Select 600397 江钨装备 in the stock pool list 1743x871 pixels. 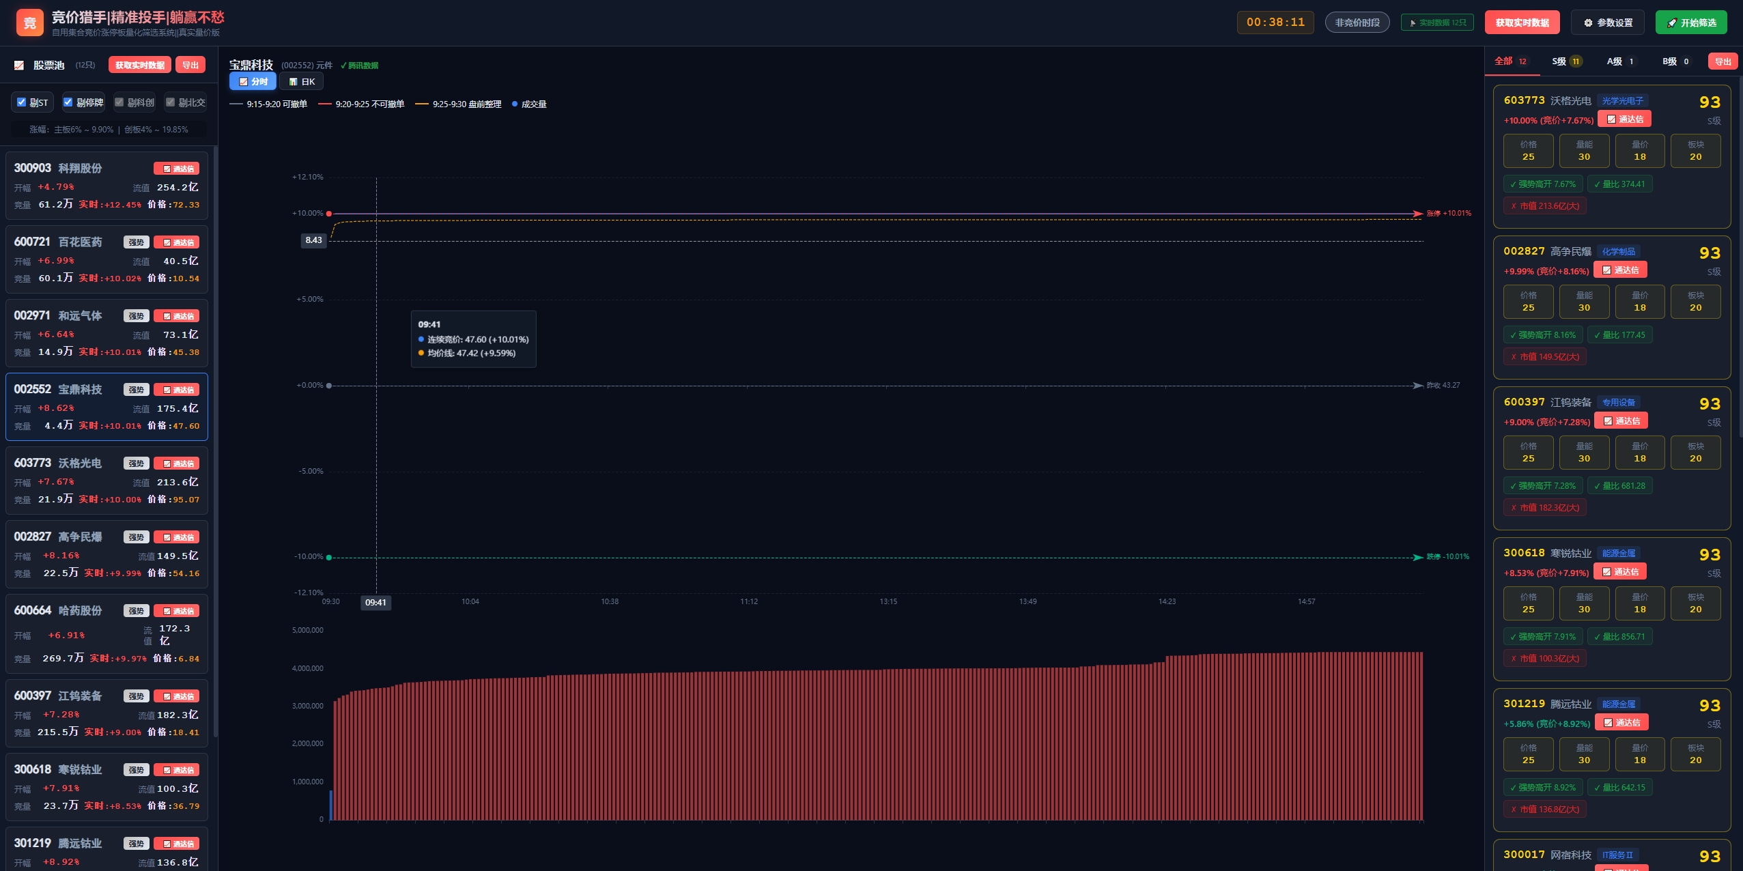(107, 713)
